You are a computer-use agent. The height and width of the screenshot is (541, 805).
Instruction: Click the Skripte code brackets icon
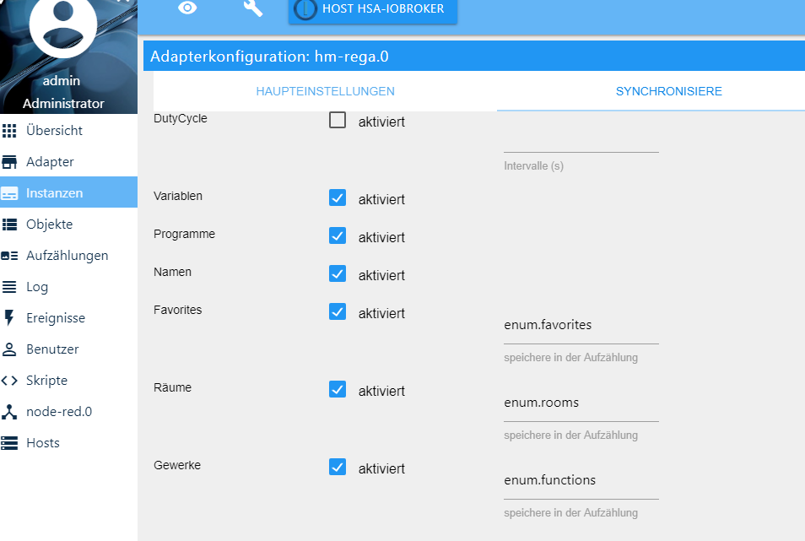9,381
